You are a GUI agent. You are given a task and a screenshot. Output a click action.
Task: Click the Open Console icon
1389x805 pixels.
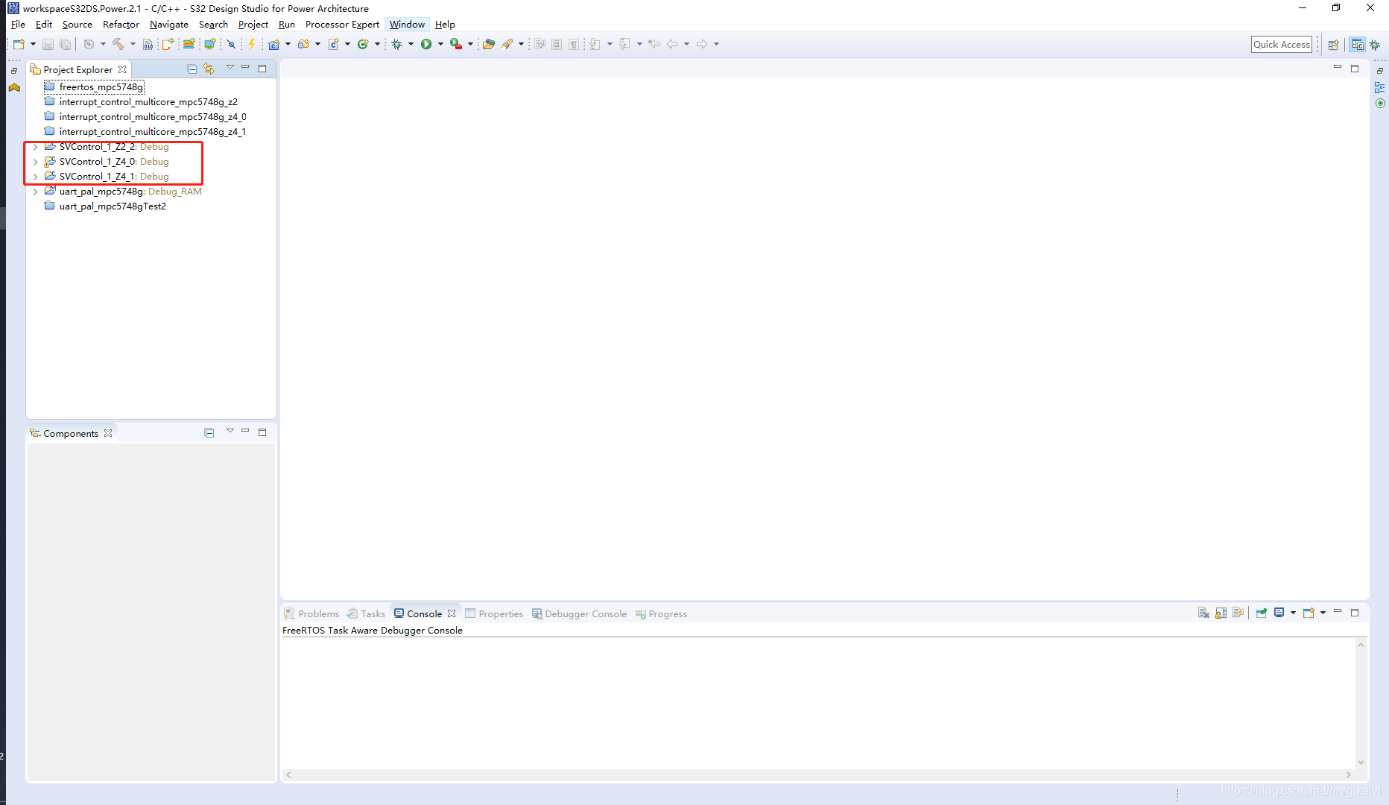point(1309,613)
